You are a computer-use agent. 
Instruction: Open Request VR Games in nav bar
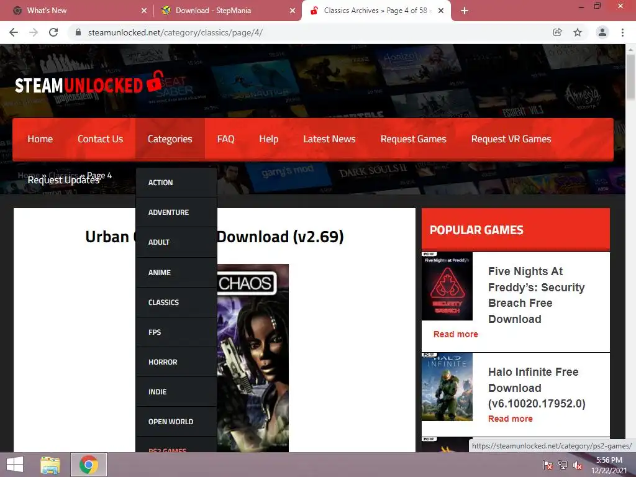(511, 139)
